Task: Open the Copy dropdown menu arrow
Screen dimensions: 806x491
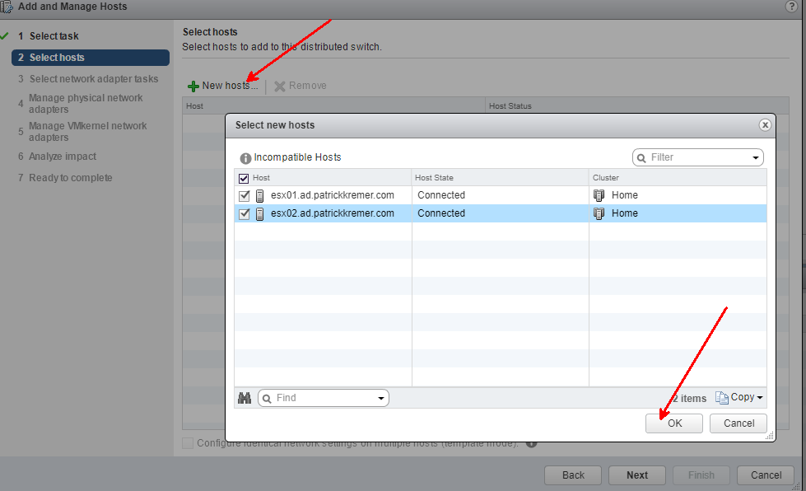Action: click(759, 398)
